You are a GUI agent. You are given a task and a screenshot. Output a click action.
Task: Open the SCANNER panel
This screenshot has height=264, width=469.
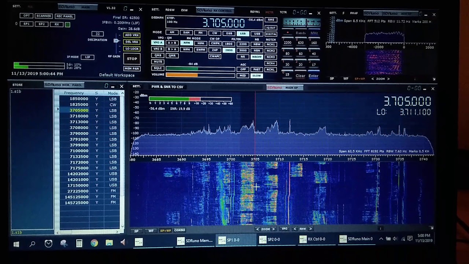pyautogui.click(x=44, y=16)
